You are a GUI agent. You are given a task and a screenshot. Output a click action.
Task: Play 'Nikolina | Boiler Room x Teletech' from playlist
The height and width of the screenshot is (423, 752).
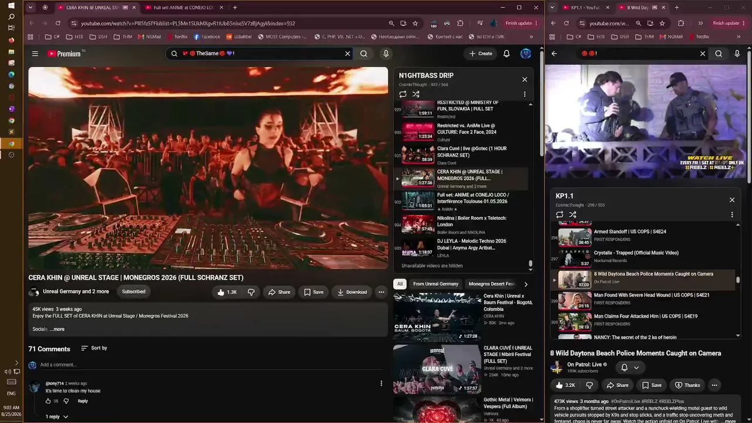click(461, 224)
